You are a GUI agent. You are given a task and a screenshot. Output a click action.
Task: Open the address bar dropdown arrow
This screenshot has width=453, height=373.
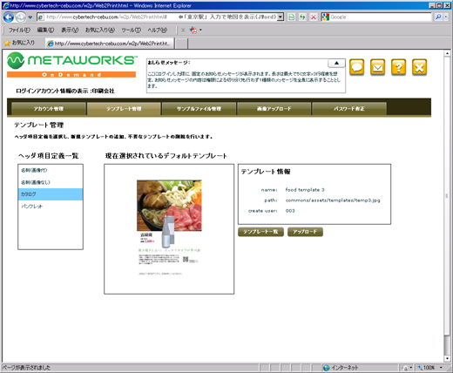coord(280,17)
